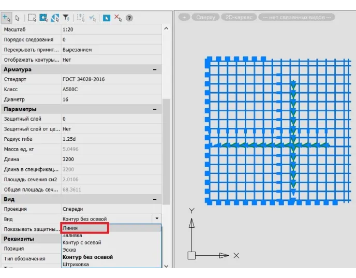
Task: Collapse the Арматура section
Action: pos(154,69)
